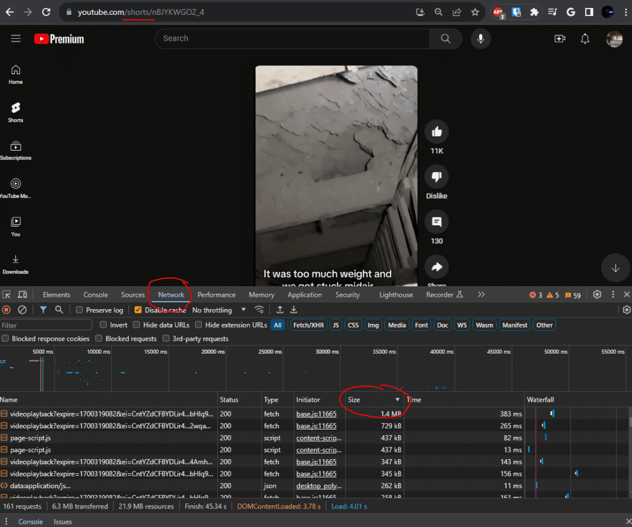Image resolution: width=632 pixels, height=527 pixels.
Task: Reload the YouTube page
Action: click(x=46, y=12)
